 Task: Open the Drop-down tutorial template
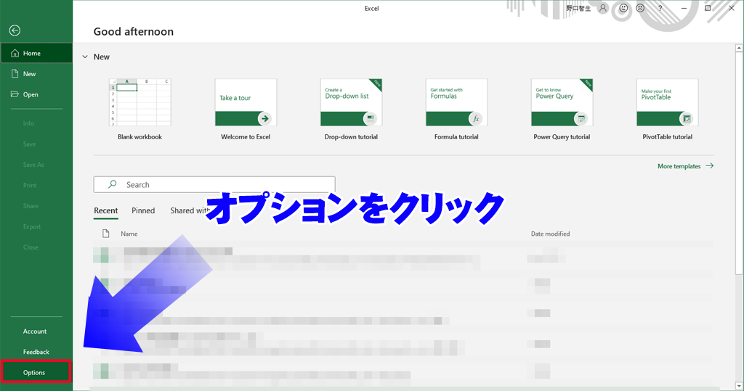(x=351, y=110)
